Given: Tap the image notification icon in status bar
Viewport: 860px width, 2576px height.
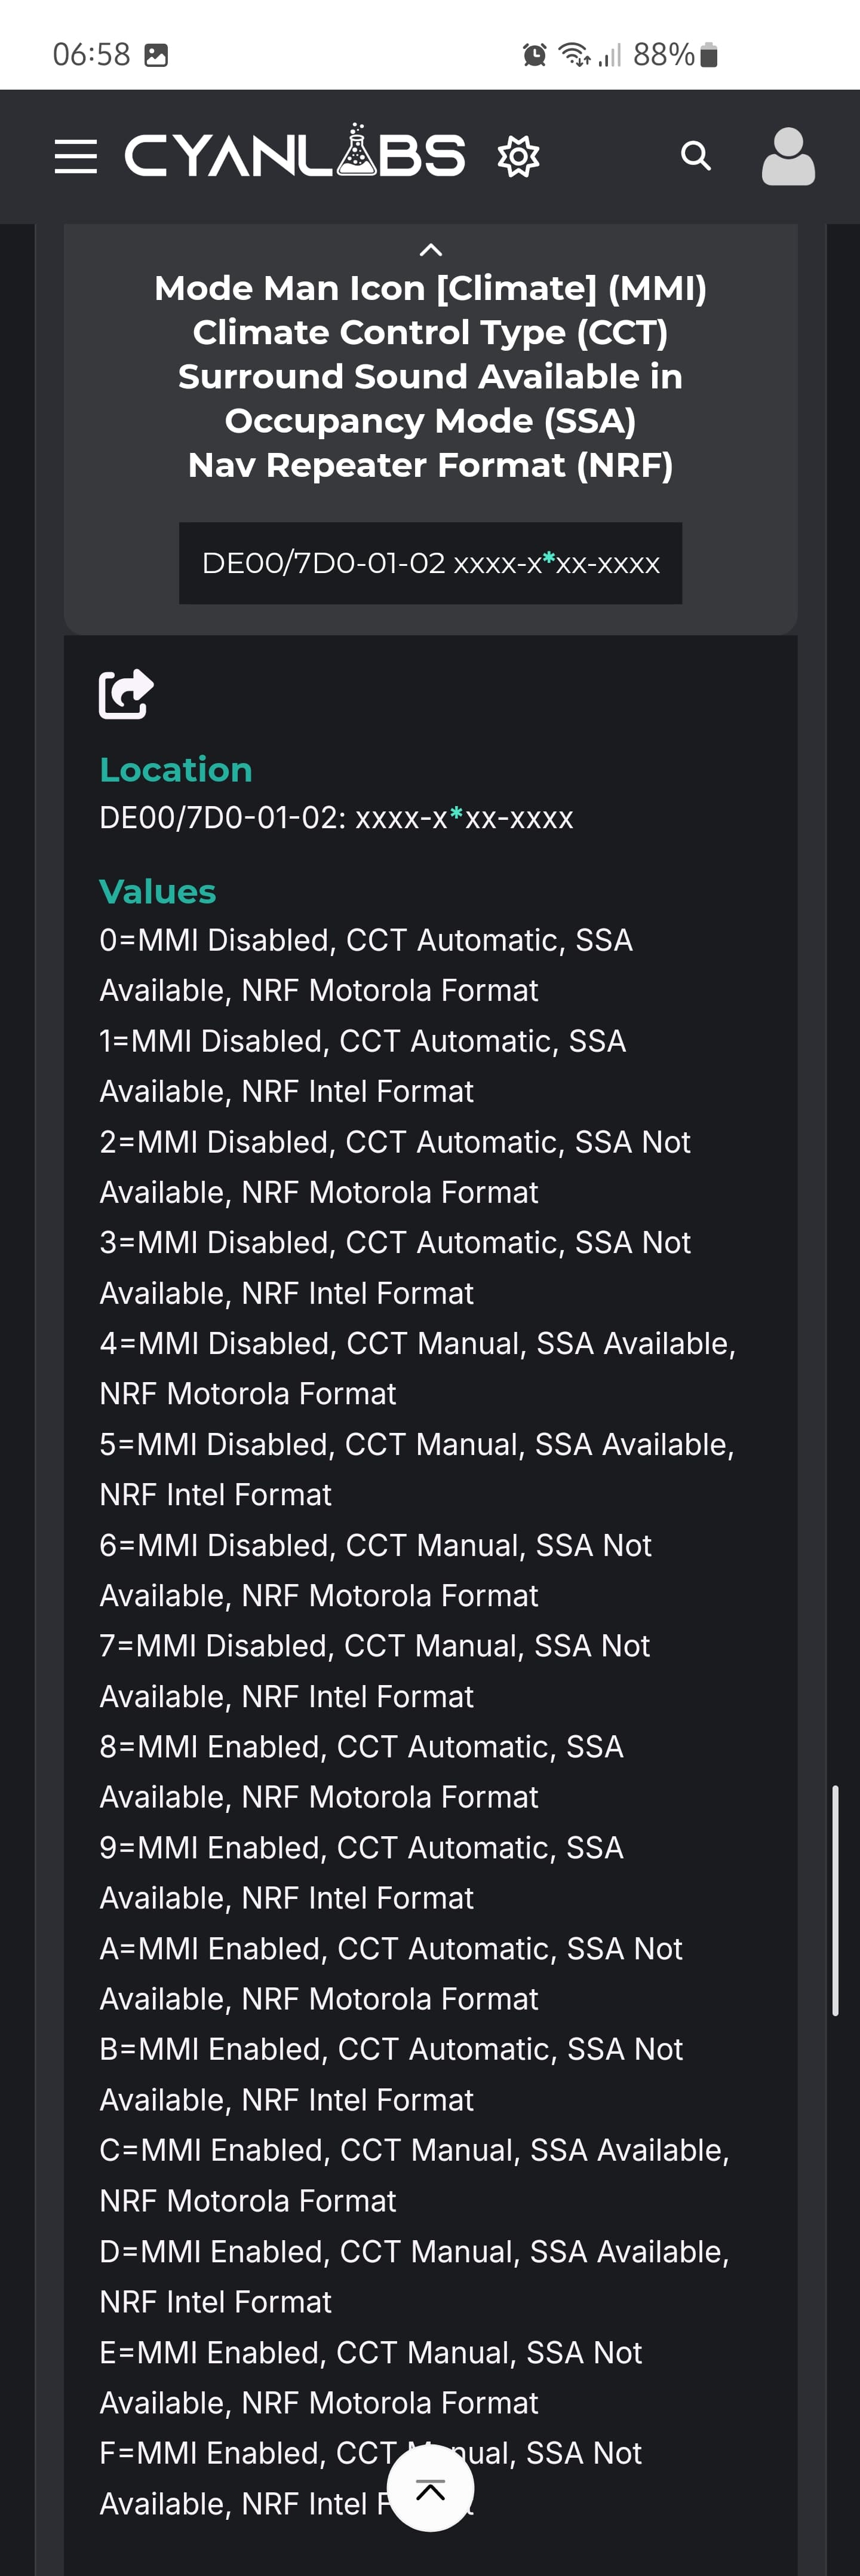Looking at the screenshot, I should pyautogui.click(x=156, y=55).
